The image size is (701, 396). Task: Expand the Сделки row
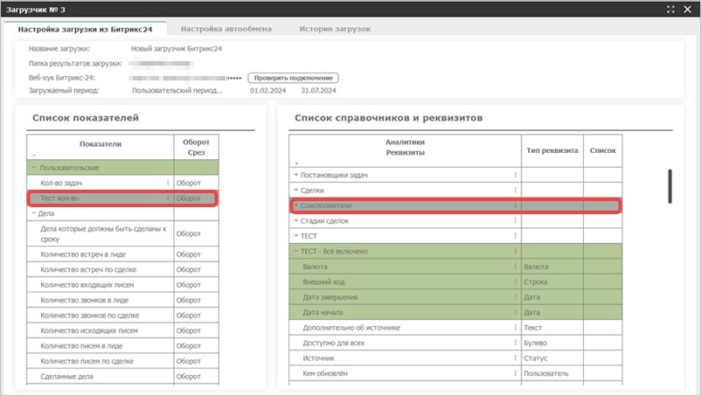296,190
